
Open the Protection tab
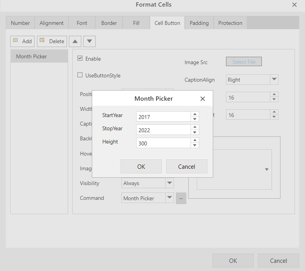tap(230, 23)
